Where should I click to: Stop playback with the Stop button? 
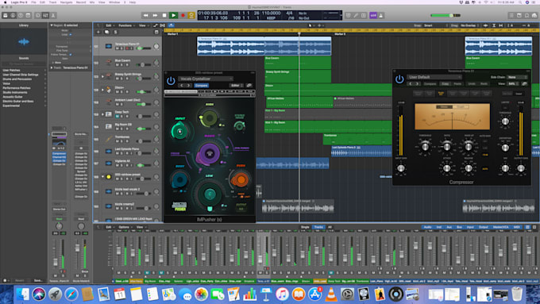[164, 16]
